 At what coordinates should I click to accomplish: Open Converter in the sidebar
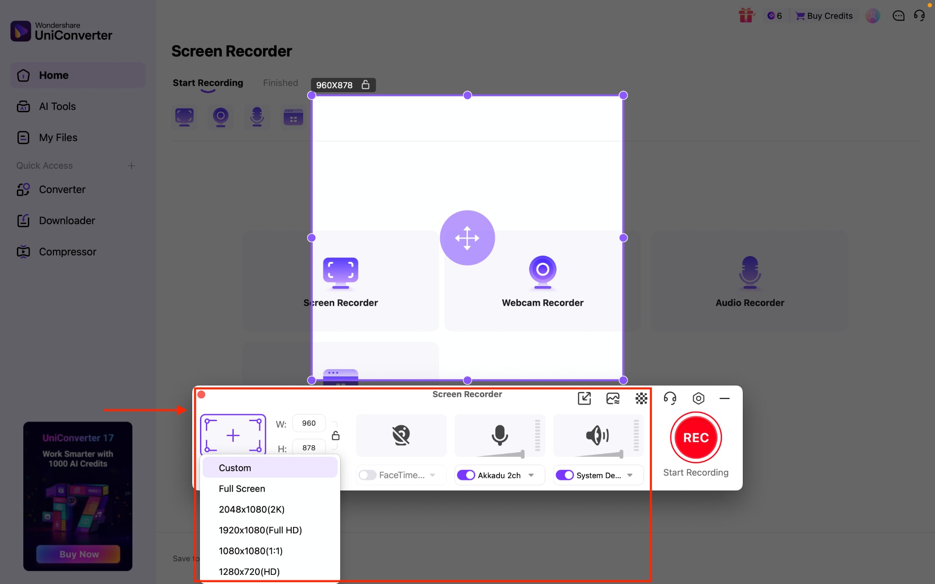[78, 189]
